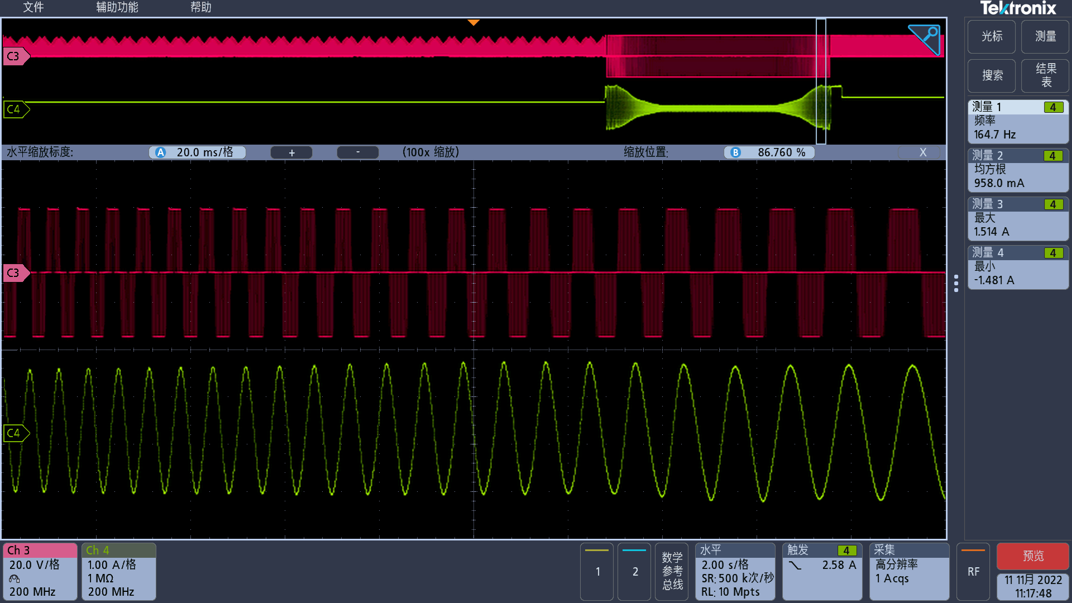Screen dimensions: 1072x603
Task: Click the C4 channel marker in zoom view
Action: [15, 433]
